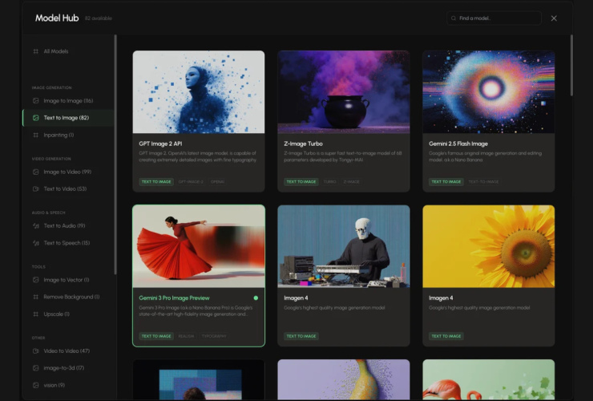The height and width of the screenshot is (401, 593).
Task: Click the Text to Speech icon
Action: pyautogui.click(x=35, y=243)
